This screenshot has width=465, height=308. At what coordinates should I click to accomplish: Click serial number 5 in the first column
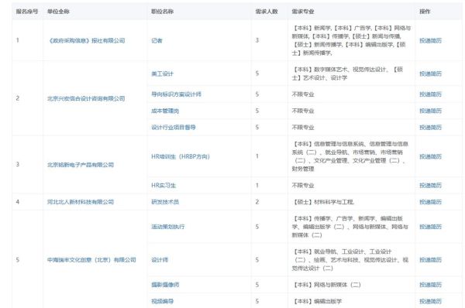coord(18,260)
